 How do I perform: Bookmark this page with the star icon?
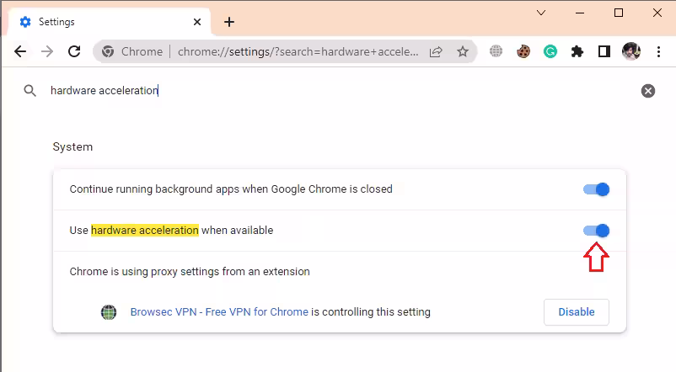[x=463, y=51]
